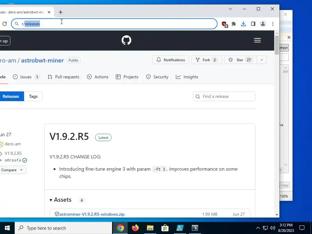Go to the Insights tab
This screenshot has height=234, width=312.
pos(187,77)
